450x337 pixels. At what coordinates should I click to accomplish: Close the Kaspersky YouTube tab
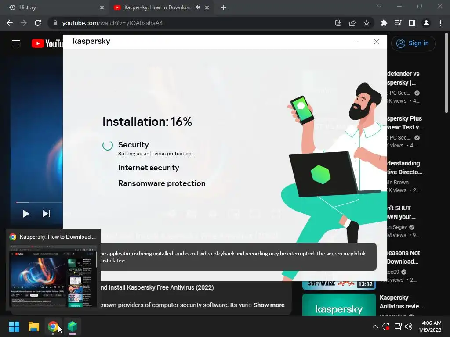(x=207, y=7)
